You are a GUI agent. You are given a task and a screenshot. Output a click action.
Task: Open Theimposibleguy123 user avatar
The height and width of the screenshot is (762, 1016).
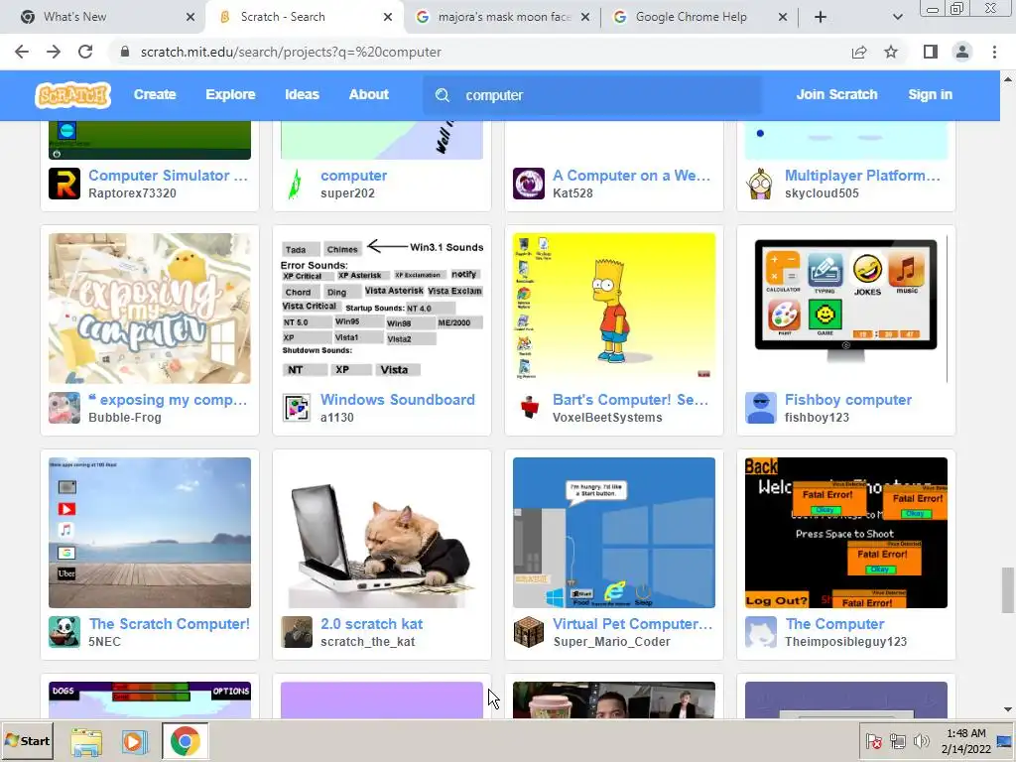point(761,632)
